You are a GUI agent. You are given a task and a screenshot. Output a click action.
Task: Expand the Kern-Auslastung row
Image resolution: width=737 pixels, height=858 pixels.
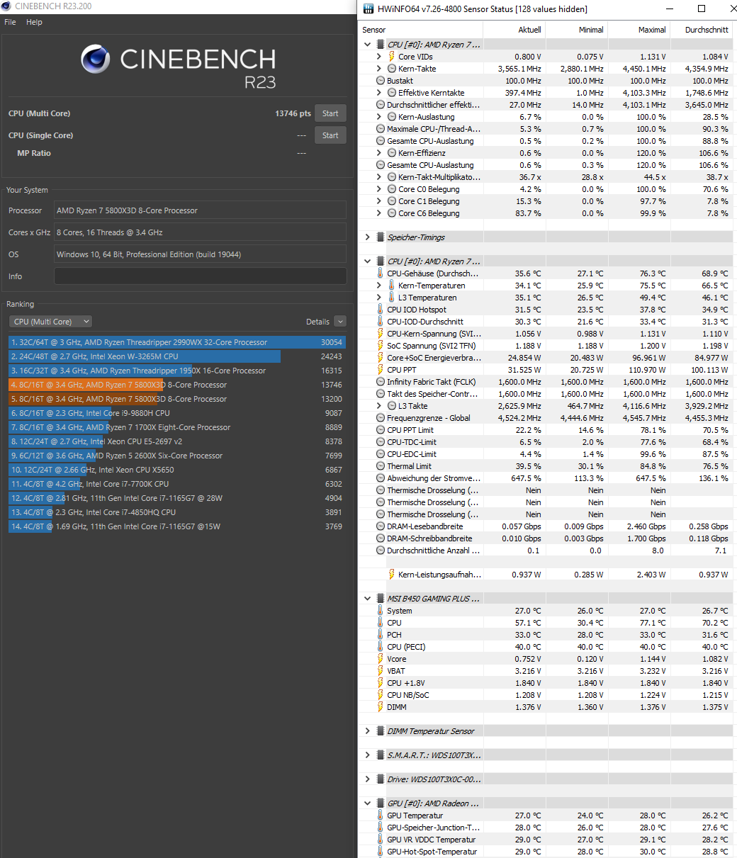[379, 117]
